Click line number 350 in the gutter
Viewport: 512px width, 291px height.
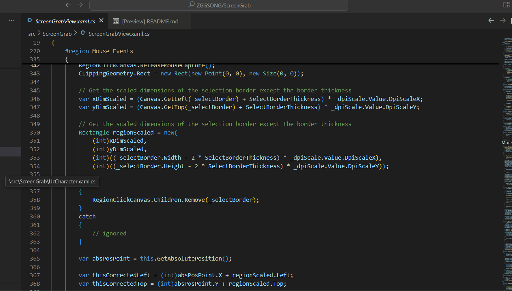pos(35,132)
